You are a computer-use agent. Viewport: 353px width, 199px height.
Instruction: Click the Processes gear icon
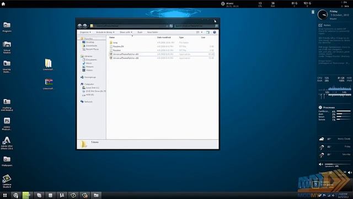coord(320,107)
